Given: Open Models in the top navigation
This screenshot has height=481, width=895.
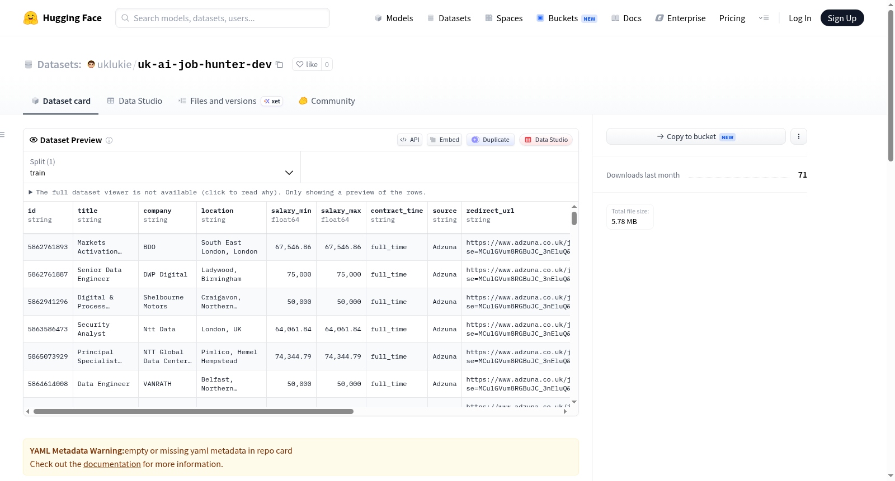Looking at the screenshot, I should coord(394,18).
